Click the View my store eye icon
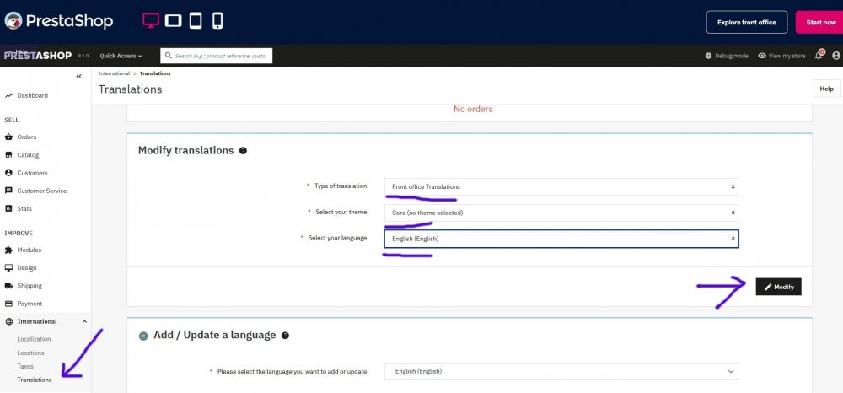 pyautogui.click(x=762, y=56)
